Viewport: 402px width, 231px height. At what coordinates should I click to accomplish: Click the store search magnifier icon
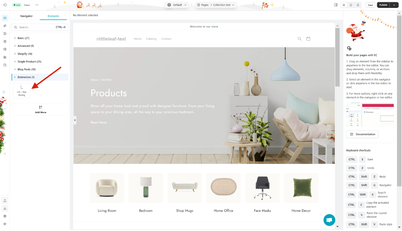point(299,39)
